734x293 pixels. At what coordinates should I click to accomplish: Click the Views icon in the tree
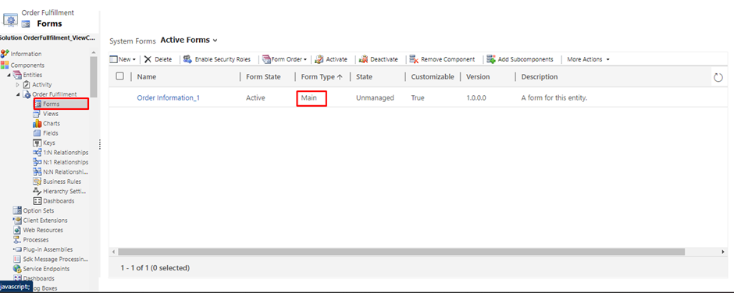[37, 114]
